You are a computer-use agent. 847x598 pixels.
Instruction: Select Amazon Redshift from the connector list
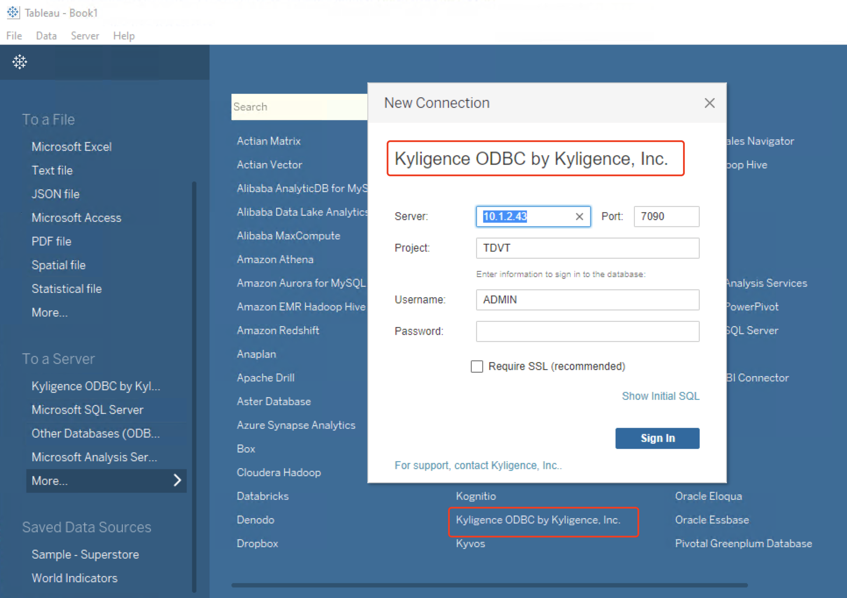(278, 330)
